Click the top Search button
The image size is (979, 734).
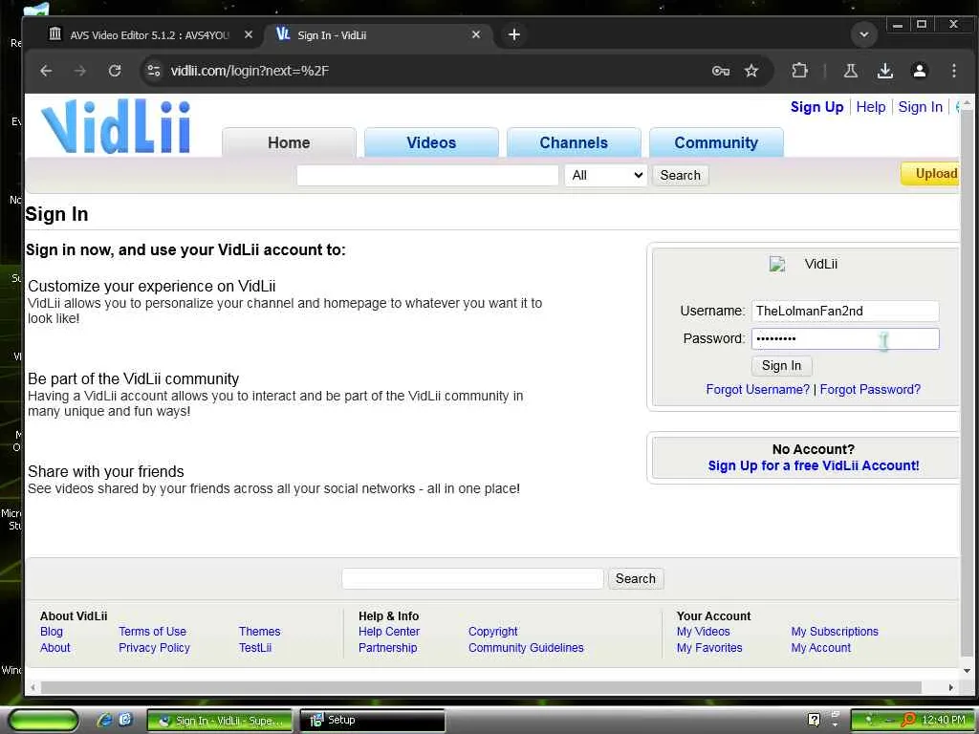[680, 176]
